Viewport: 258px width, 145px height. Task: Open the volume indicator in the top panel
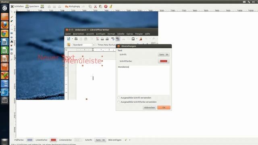[x=254, y=2]
